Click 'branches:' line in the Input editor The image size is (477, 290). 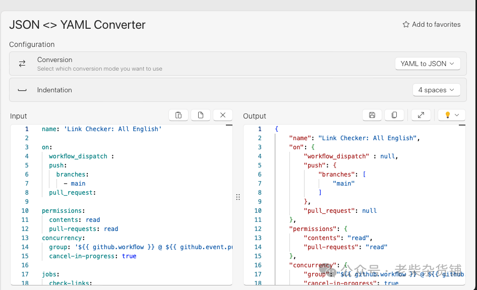[x=73, y=175]
